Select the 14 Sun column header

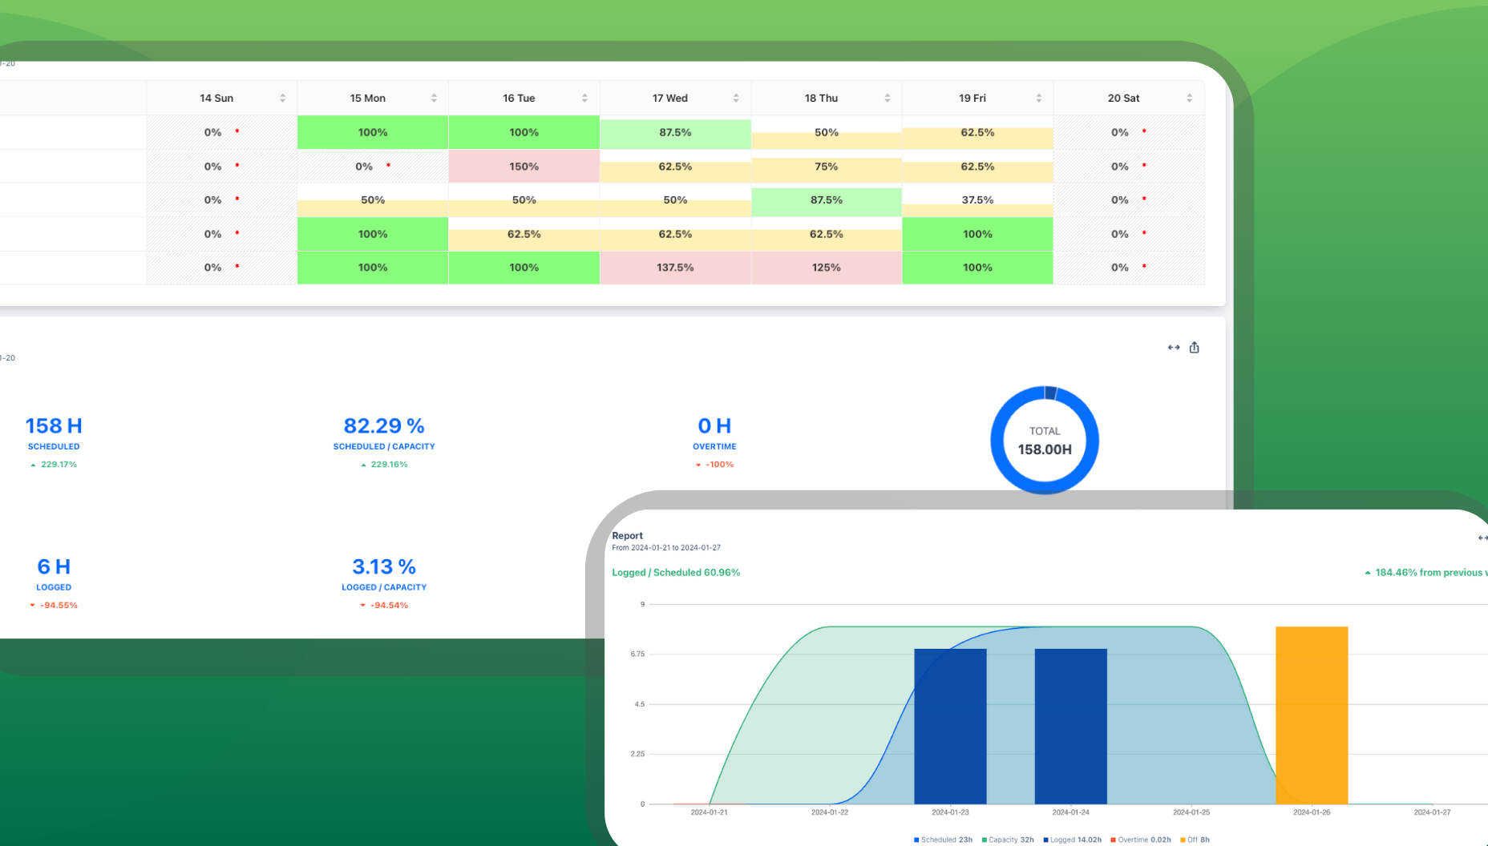(222, 98)
